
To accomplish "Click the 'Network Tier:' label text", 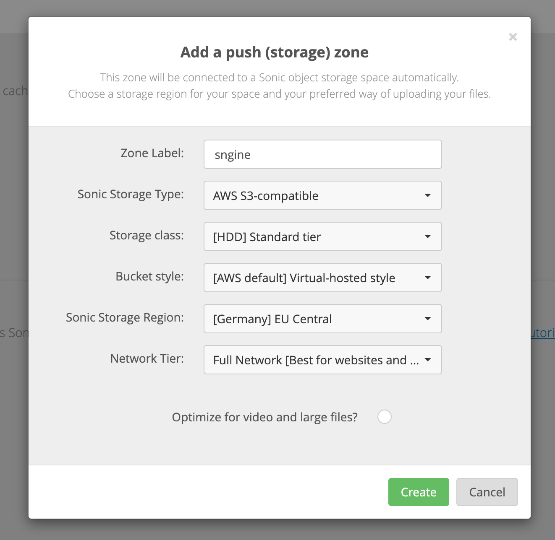I will (x=147, y=358).
